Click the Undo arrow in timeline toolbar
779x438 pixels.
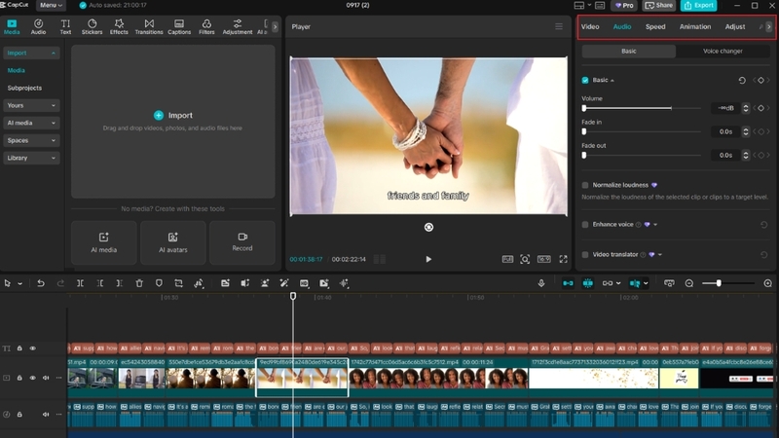41,283
